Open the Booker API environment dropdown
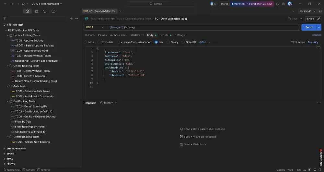The width and height of the screenshot is (324, 172). click(308, 11)
